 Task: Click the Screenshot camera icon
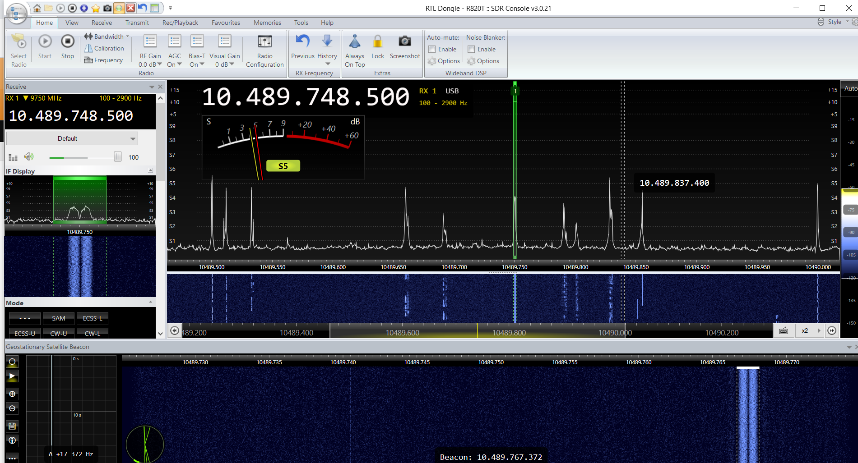(404, 42)
